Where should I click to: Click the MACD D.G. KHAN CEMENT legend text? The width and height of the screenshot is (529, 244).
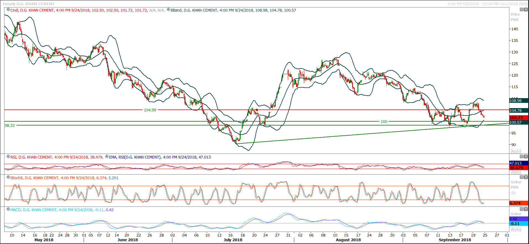point(34,210)
